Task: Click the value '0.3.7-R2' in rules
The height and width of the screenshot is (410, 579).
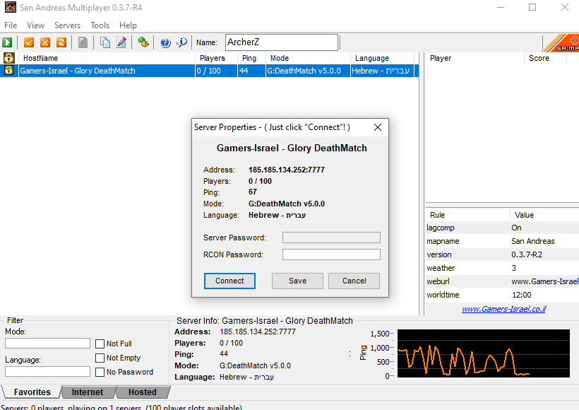Action: [x=527, y=254]
